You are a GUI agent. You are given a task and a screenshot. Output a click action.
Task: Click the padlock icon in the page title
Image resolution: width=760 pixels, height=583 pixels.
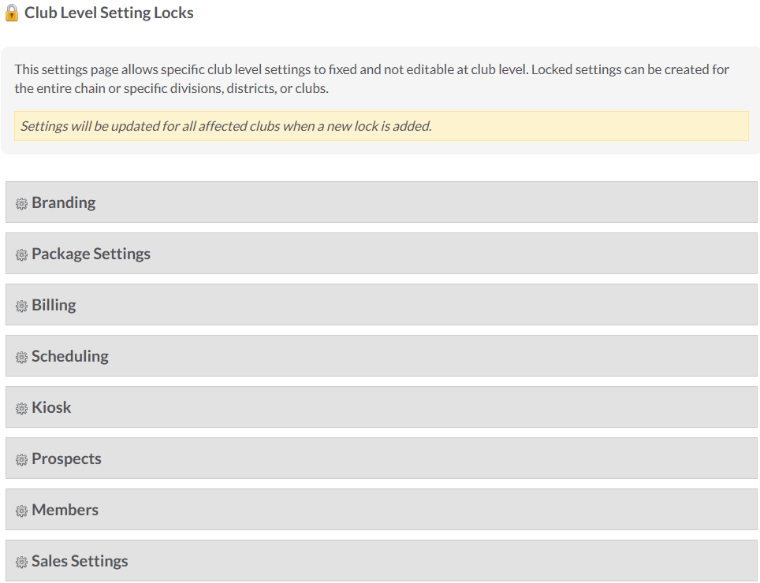[x=12, y=13]
